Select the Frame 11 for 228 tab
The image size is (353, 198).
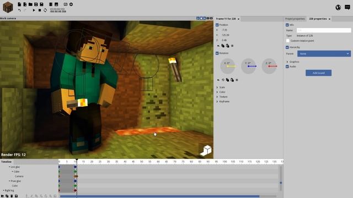(x=226, y=19)
